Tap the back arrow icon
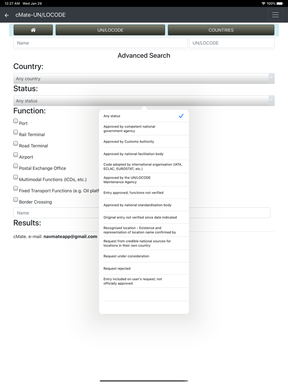The height and width of the screenshot is (384, 288). point(7,15)
